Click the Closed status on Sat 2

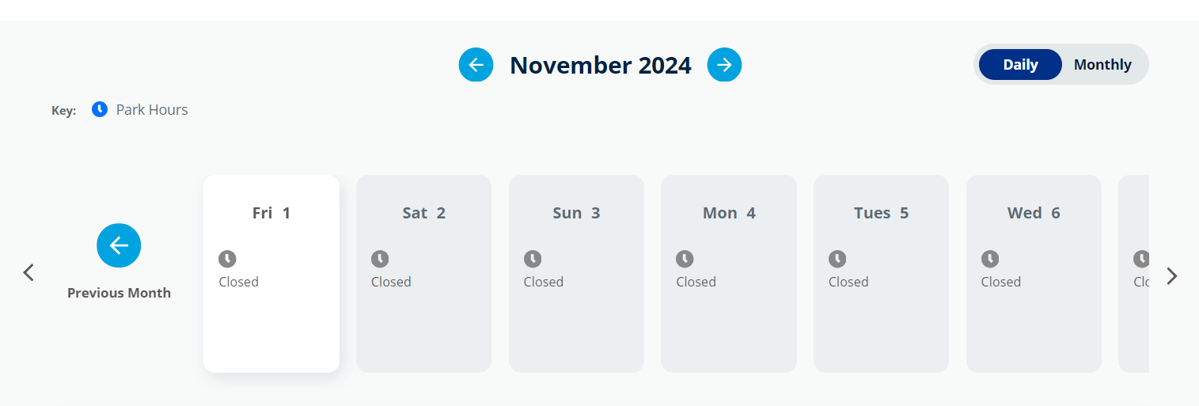pos(391,282)
